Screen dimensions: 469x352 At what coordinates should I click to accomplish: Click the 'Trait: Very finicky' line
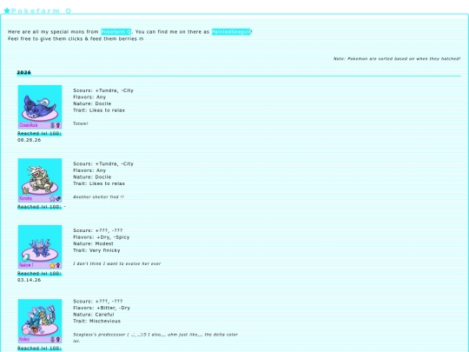96,250
